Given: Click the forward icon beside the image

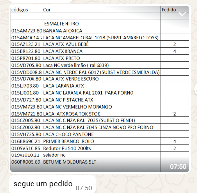Looking at the screenshot, I should click(196, 89).
